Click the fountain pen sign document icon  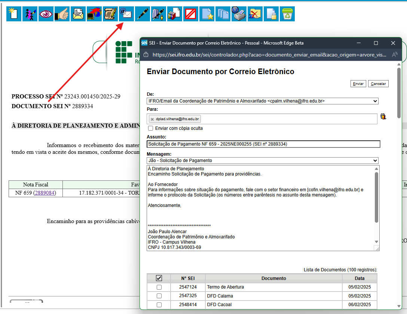(x=142, y=14)
